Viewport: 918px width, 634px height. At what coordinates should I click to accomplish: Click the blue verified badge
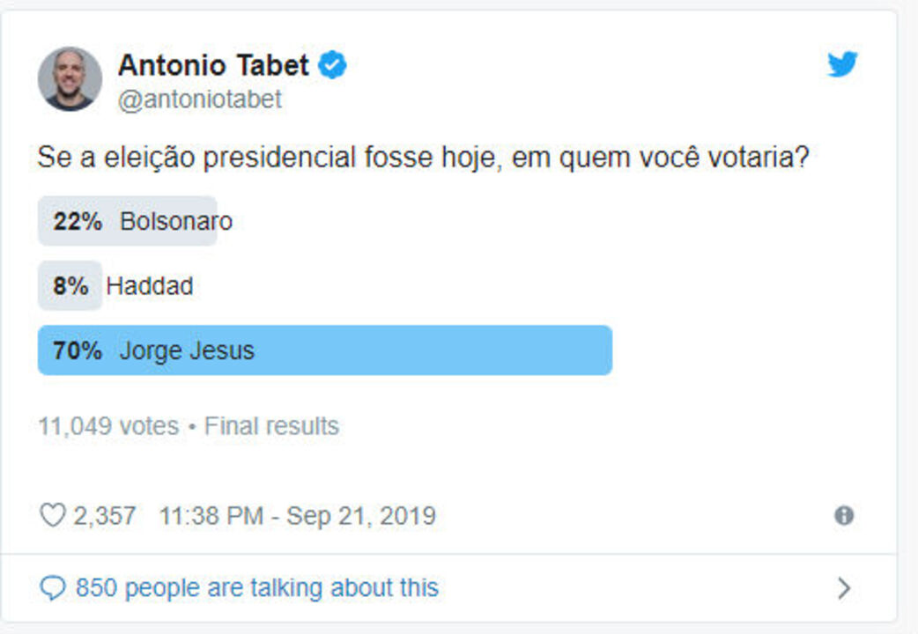coord(332,65)
